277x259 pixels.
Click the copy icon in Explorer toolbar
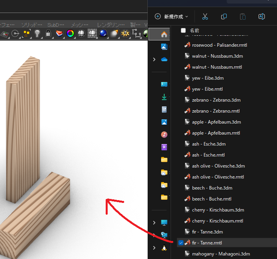point(224,16)
